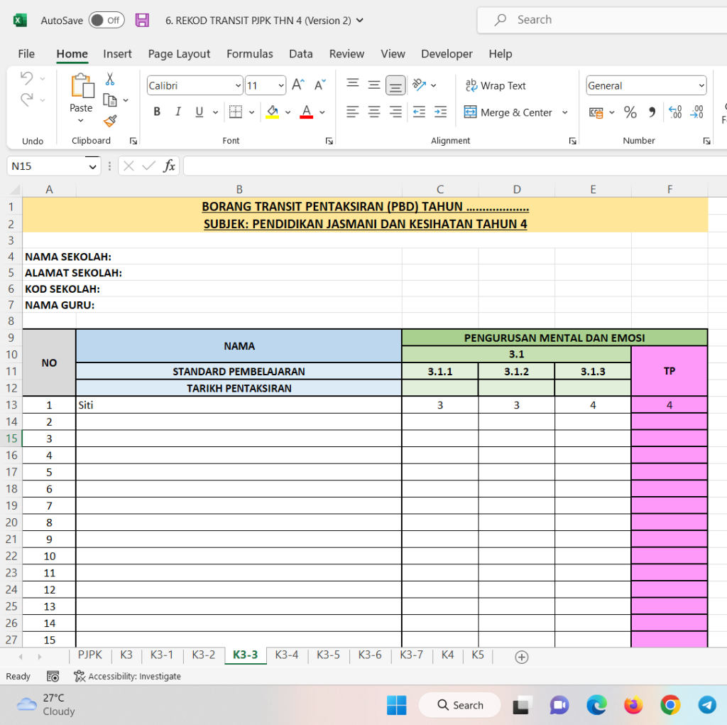Viewport: 727px width, 725px height.
Task: Select the Italic formatting icon
Action: 177,112
